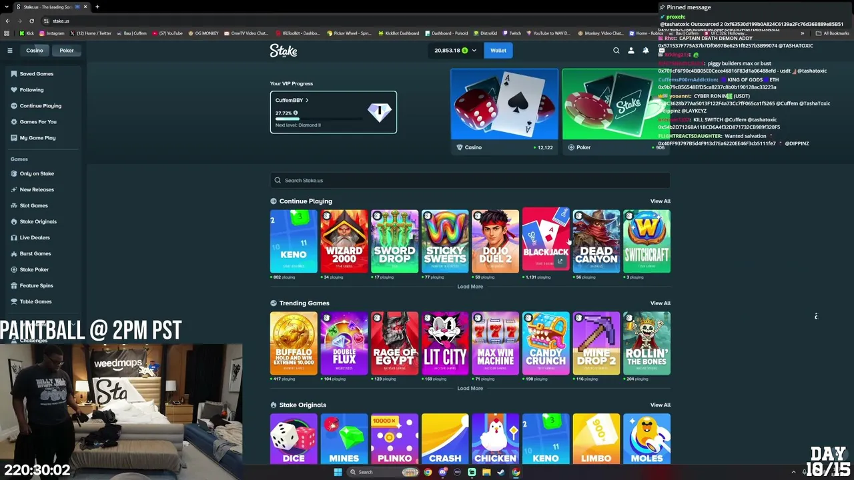854x480 pixels.
Task: Open the hamburger menu in Stake header
Action: (10, 51)
